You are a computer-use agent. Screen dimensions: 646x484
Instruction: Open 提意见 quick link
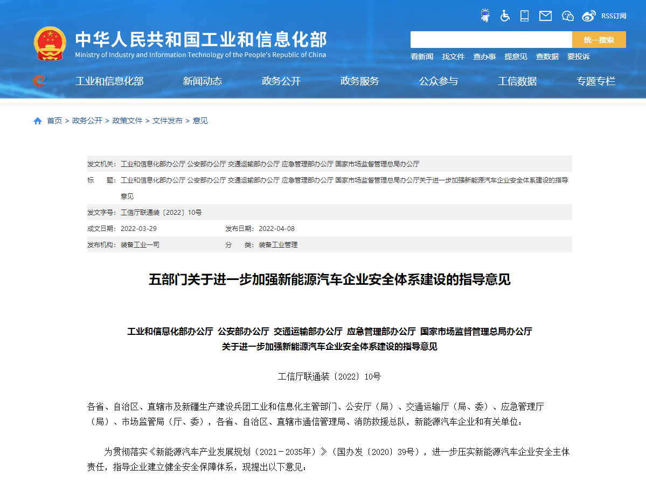click(x=516, y=57)
